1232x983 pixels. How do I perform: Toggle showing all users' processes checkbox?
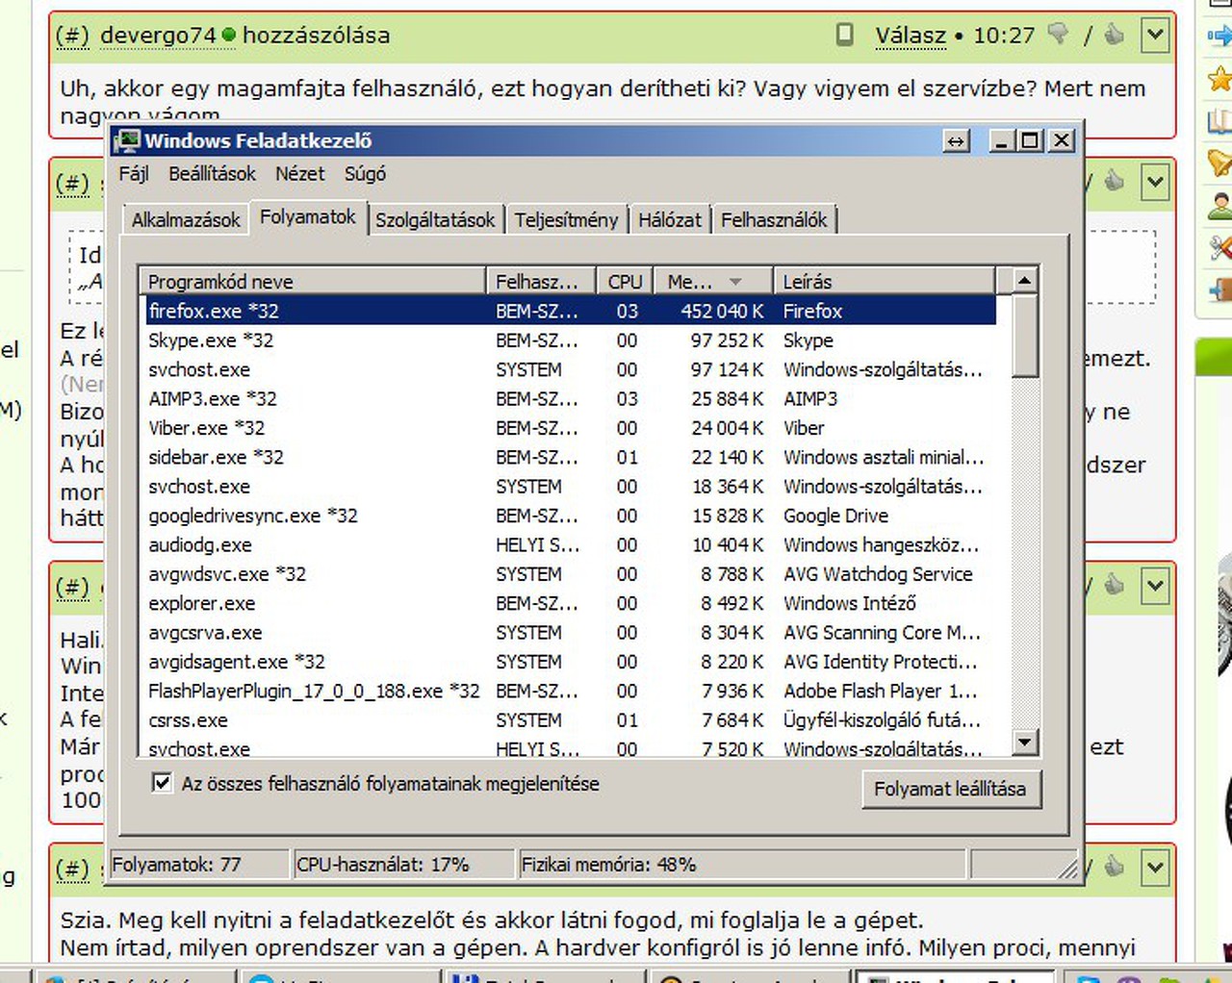[162, 783]
